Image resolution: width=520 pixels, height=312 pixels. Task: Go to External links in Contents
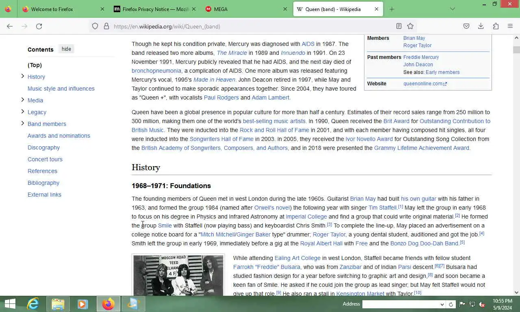click(44, 195)
